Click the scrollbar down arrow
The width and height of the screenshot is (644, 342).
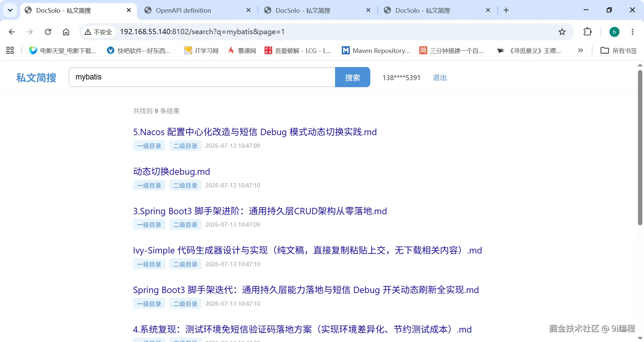(x=640, y=338)
